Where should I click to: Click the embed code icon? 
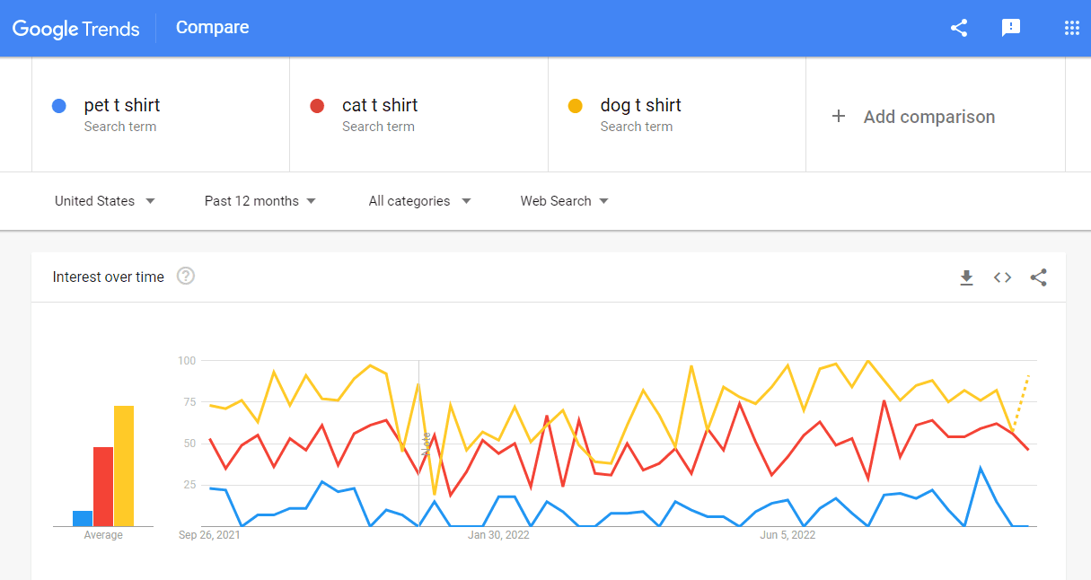click(x=1002, y=277)
